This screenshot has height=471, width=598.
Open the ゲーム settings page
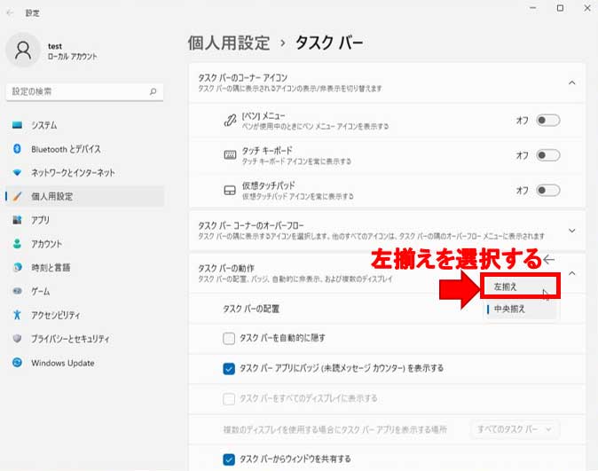41,291
